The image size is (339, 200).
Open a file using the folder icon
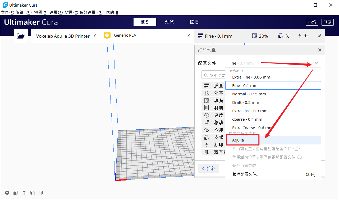(x=21, y=36)
